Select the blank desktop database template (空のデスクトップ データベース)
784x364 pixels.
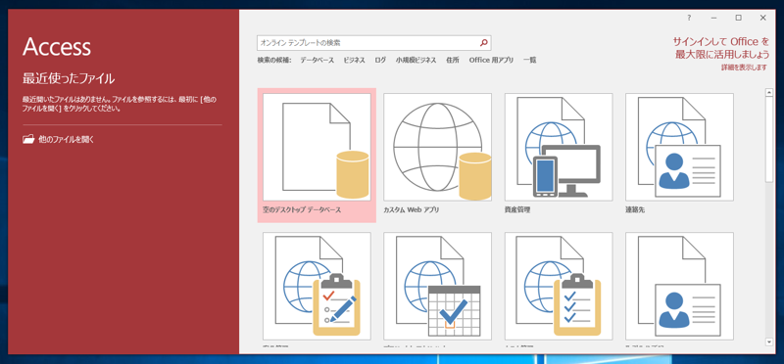(317, 156)
